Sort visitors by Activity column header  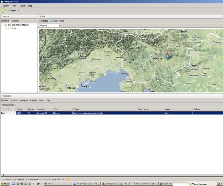click(31, 109)
